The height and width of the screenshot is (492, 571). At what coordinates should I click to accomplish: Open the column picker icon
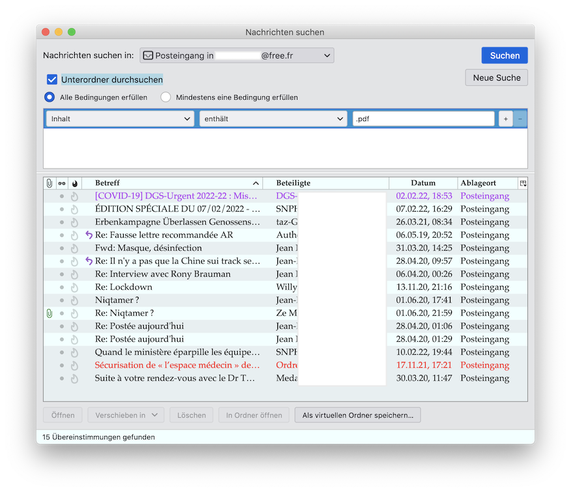pos(523,183)
